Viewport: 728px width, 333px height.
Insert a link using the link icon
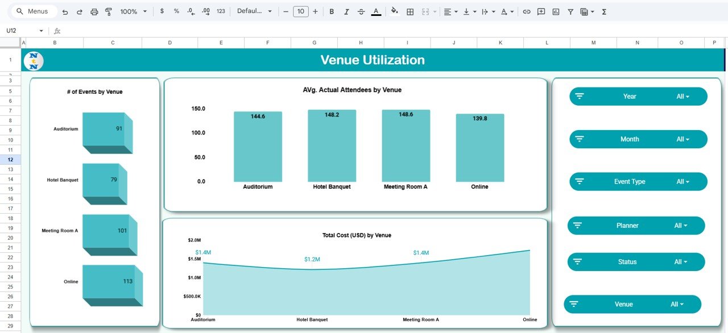(x=527, y=11)
